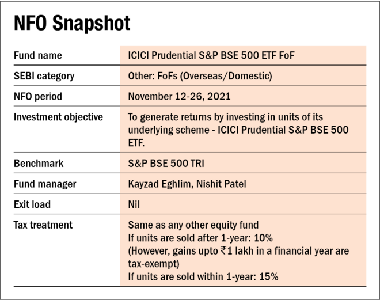Select the Tax treatment label

43,225
